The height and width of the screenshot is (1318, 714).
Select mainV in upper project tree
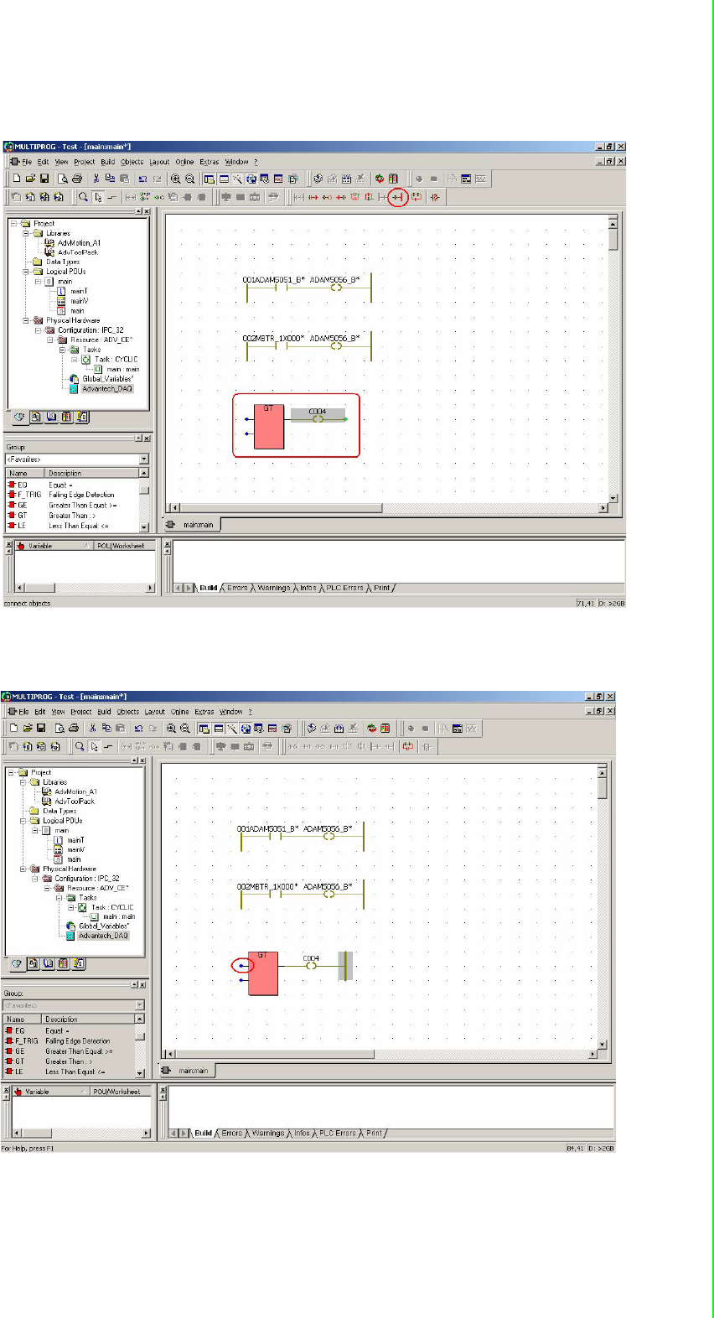tap(79, 301)
